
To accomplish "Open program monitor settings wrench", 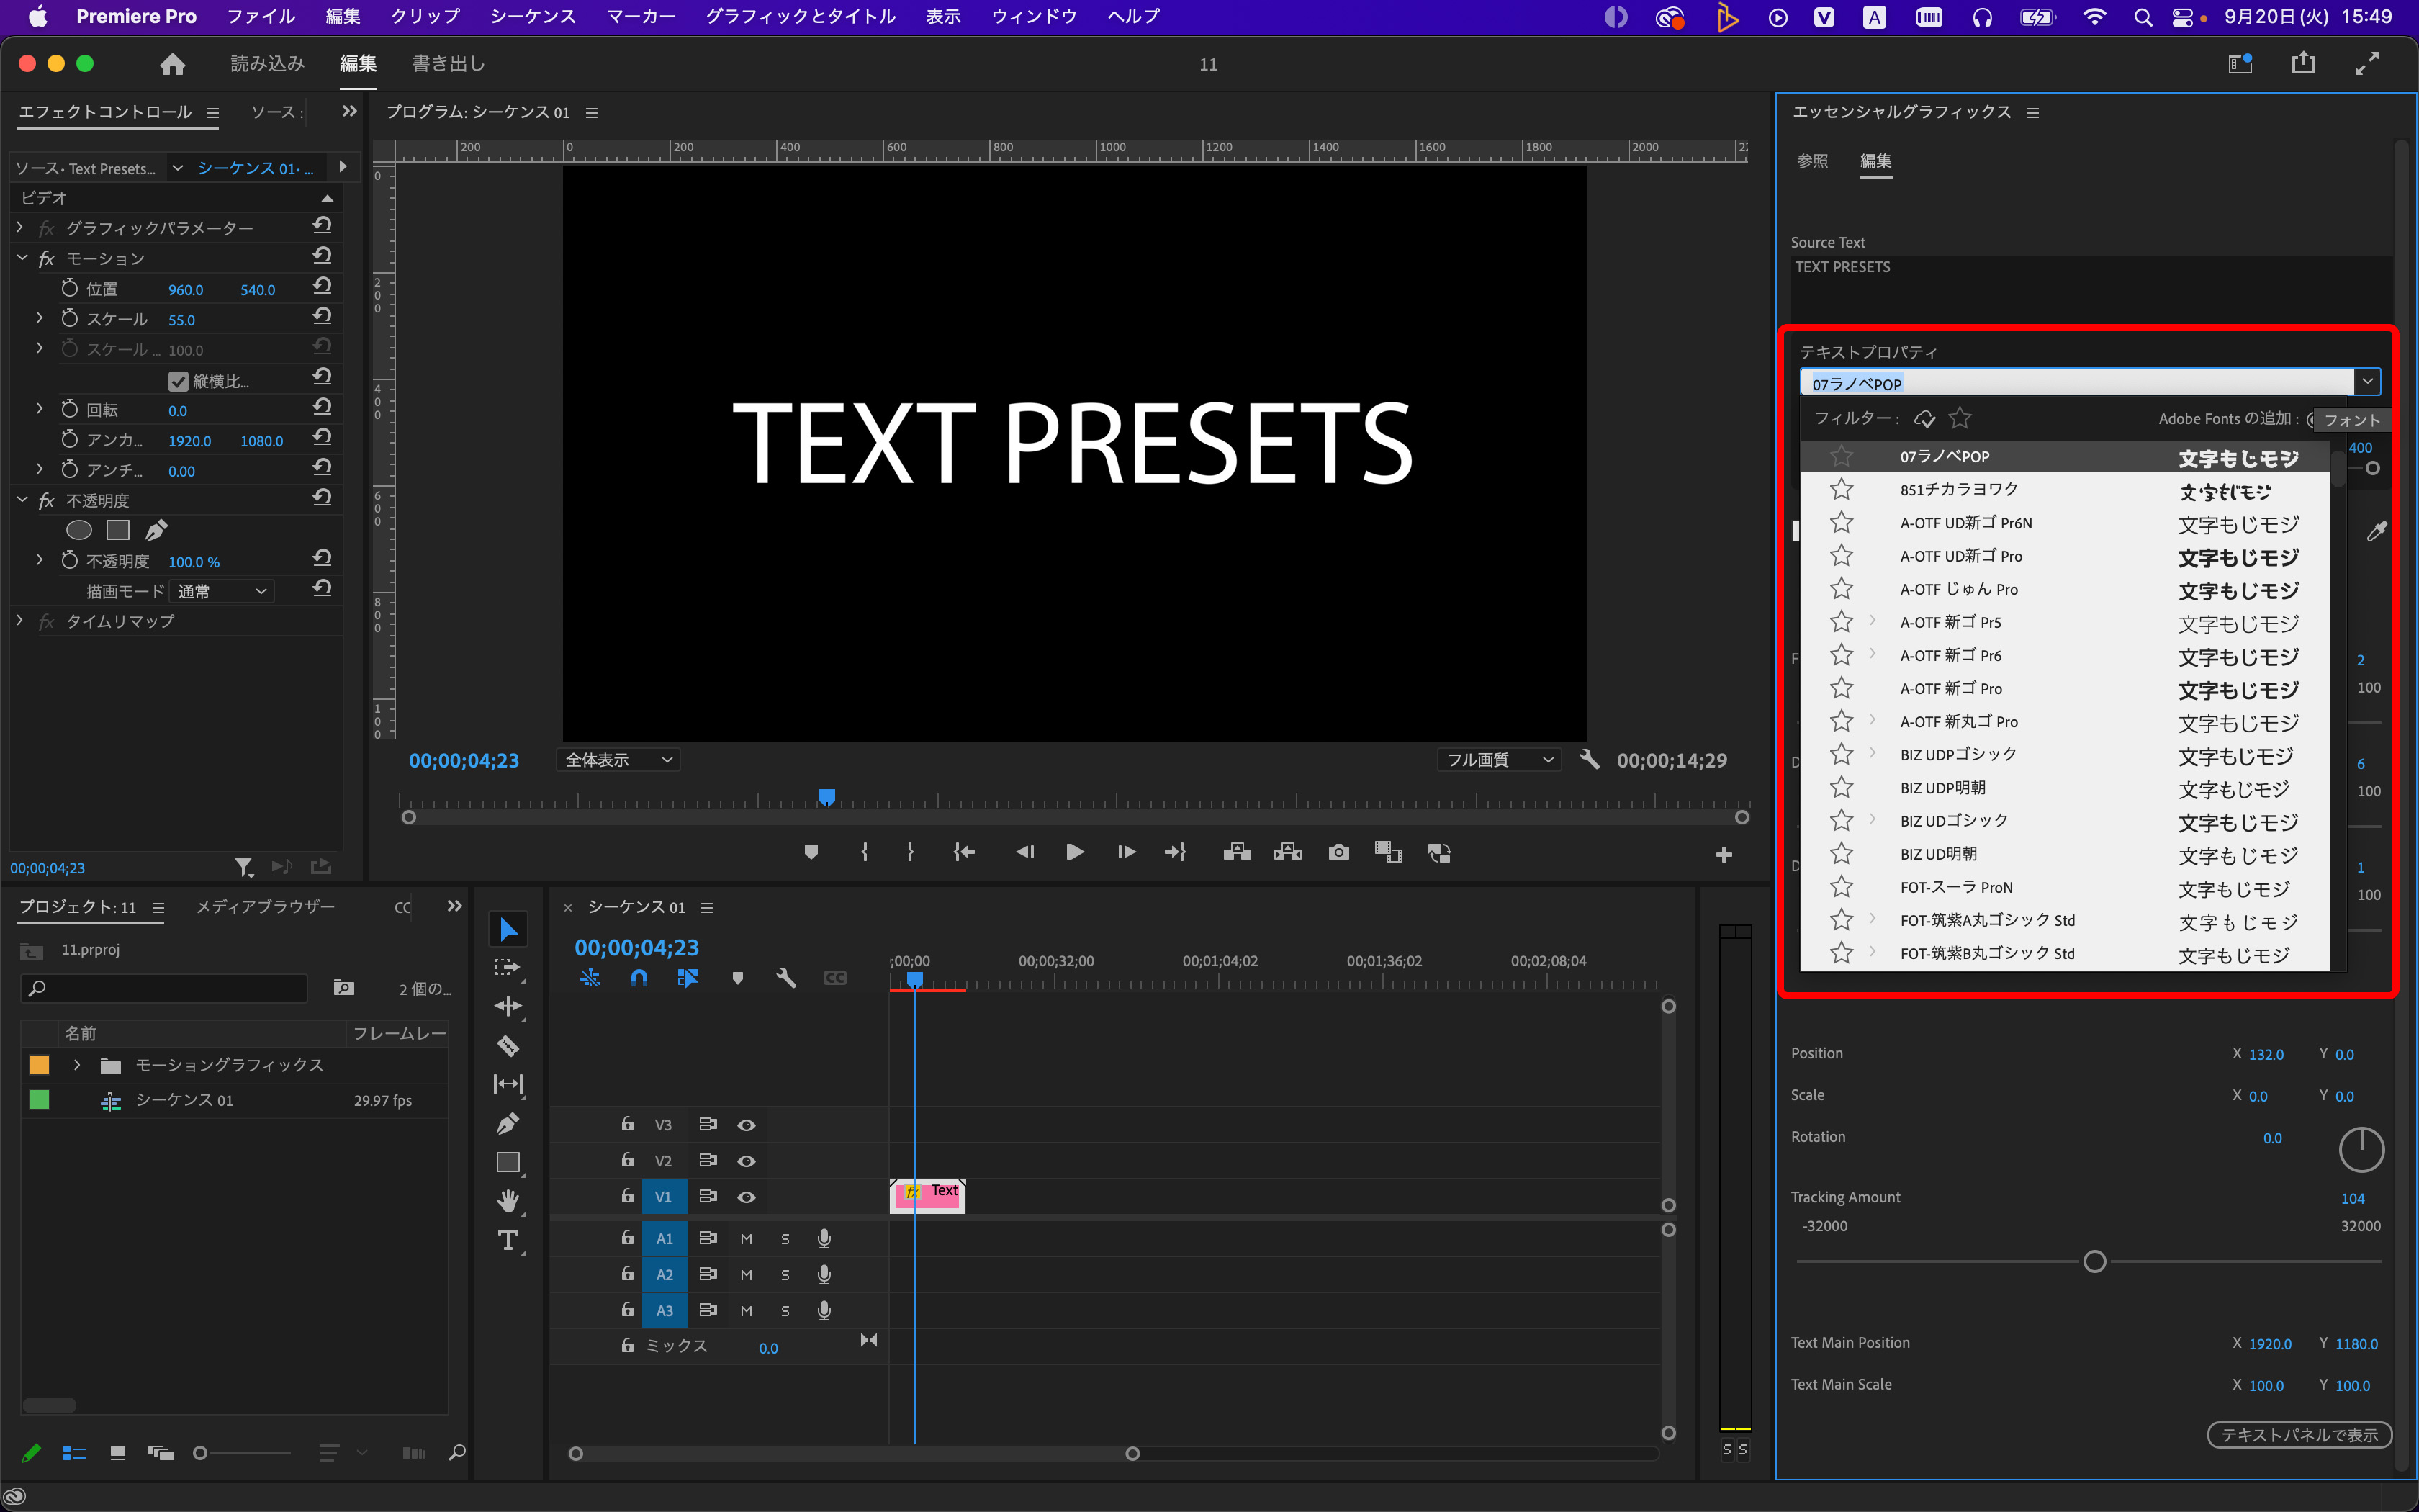I will click(1588, 759).
